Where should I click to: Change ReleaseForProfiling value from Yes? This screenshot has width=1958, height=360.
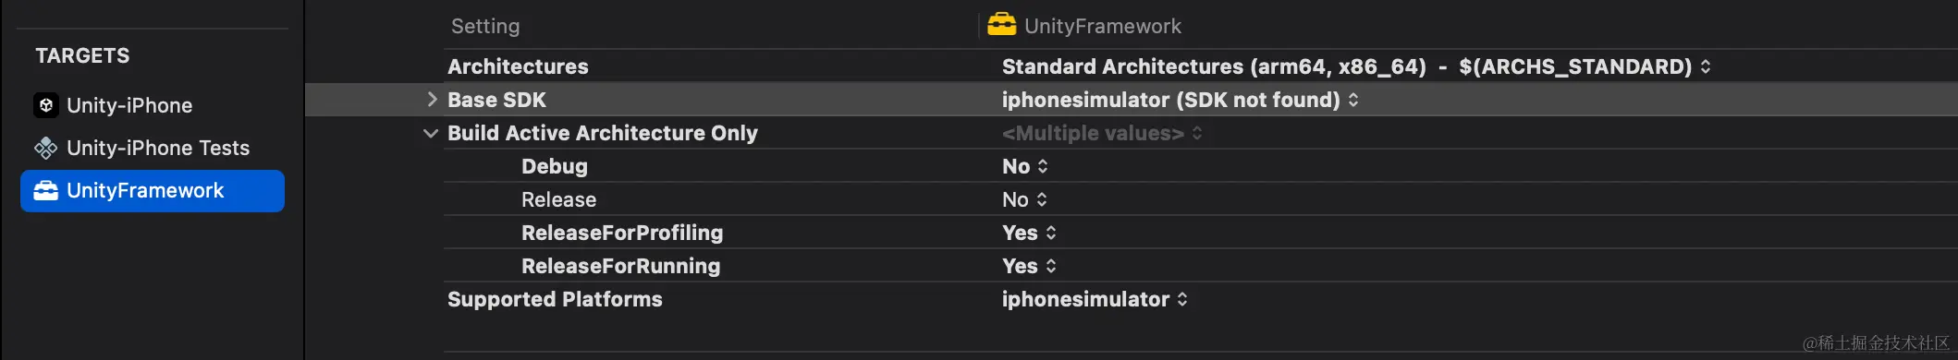coord(1029,233)
